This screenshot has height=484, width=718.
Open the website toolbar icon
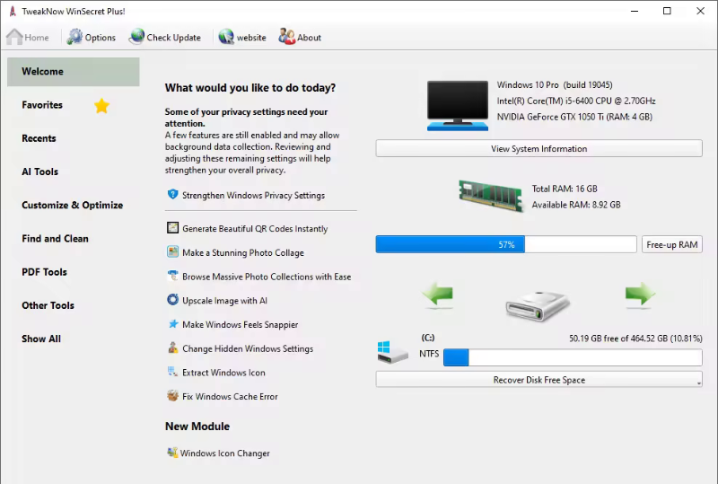(226, 37)
